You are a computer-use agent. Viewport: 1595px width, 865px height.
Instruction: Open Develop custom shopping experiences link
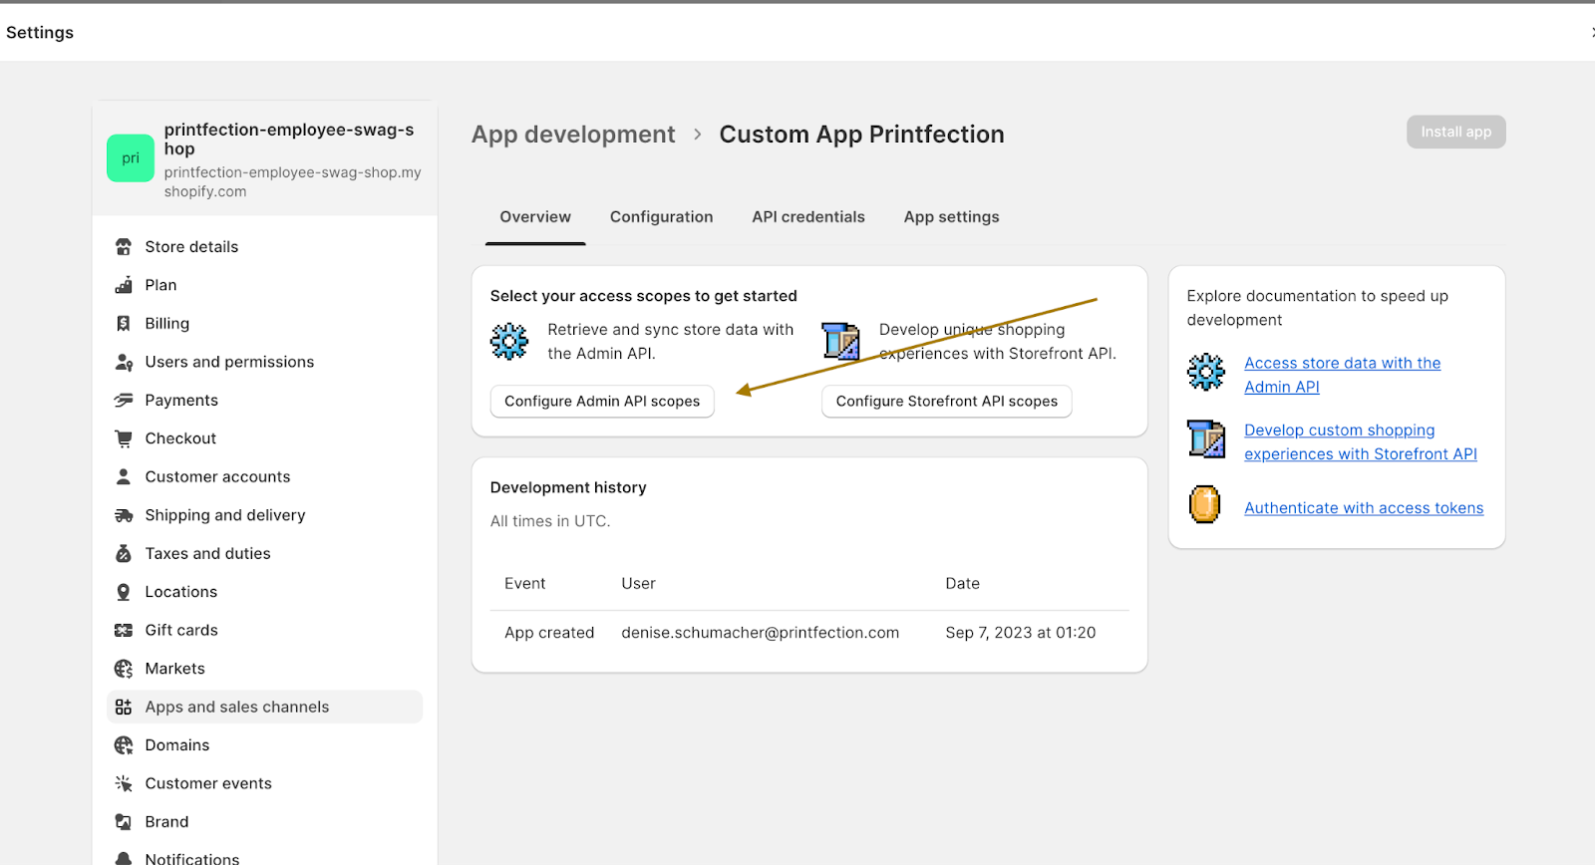1361,441
